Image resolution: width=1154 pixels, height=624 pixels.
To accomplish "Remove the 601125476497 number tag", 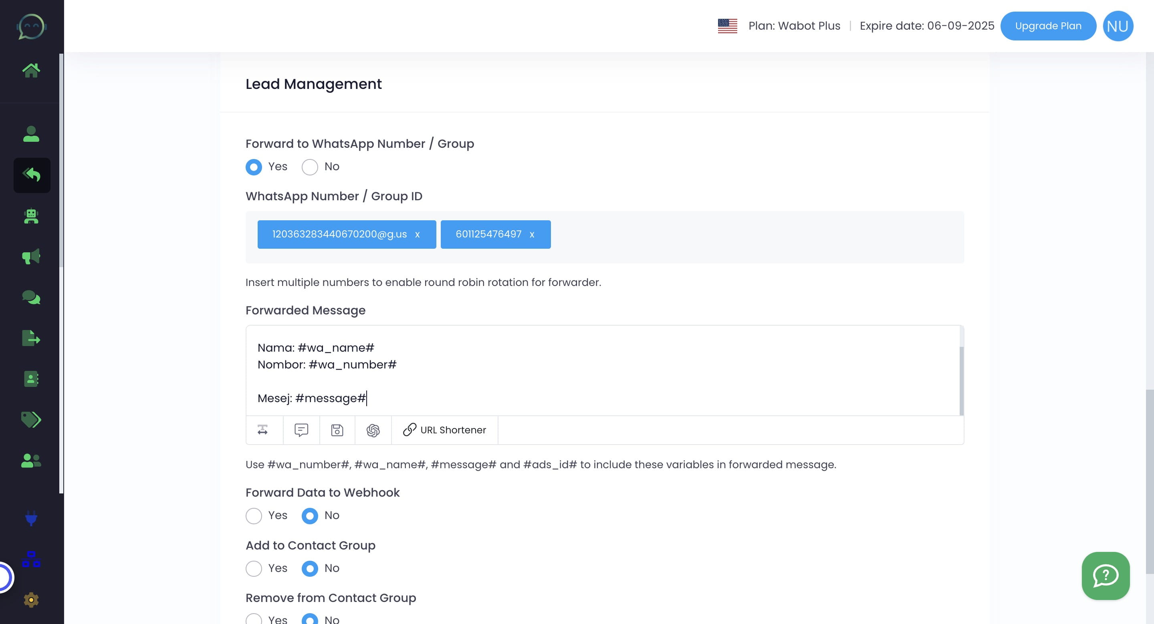I will 532,235.
